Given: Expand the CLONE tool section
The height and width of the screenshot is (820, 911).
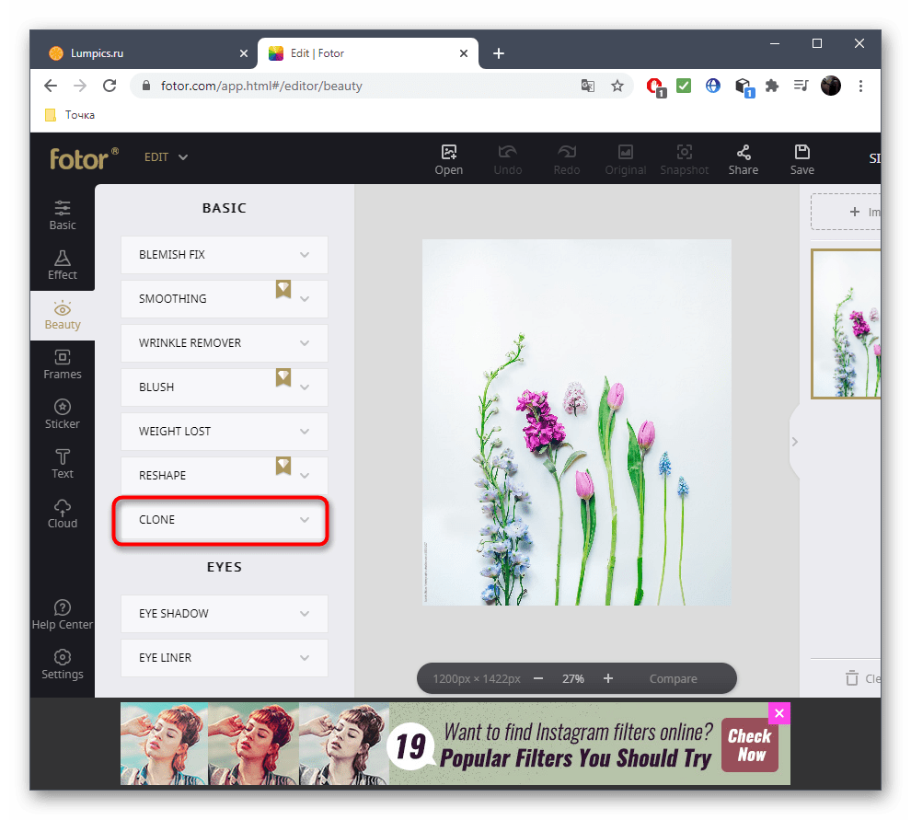Looking at the screenshot, I should pos(224,520).
